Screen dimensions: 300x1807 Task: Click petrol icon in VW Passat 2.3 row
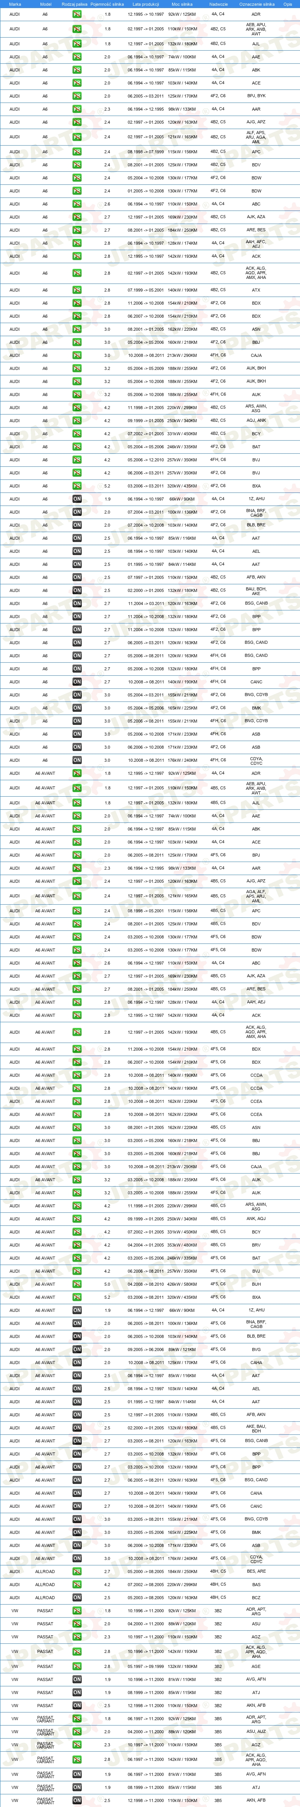coord(77,1637)
